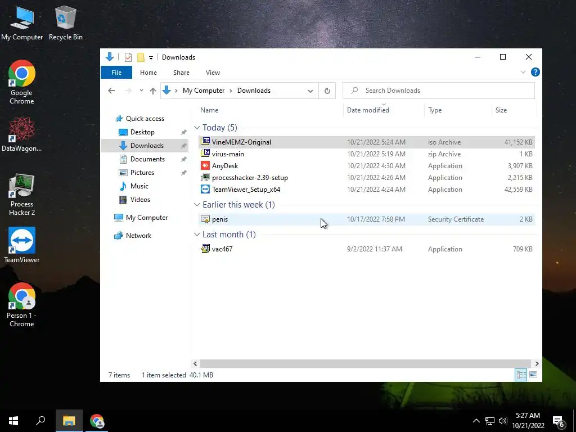Open the DataWagon desktop shortcut
This screenshot has height=432, width=576.
click(22, 134)
